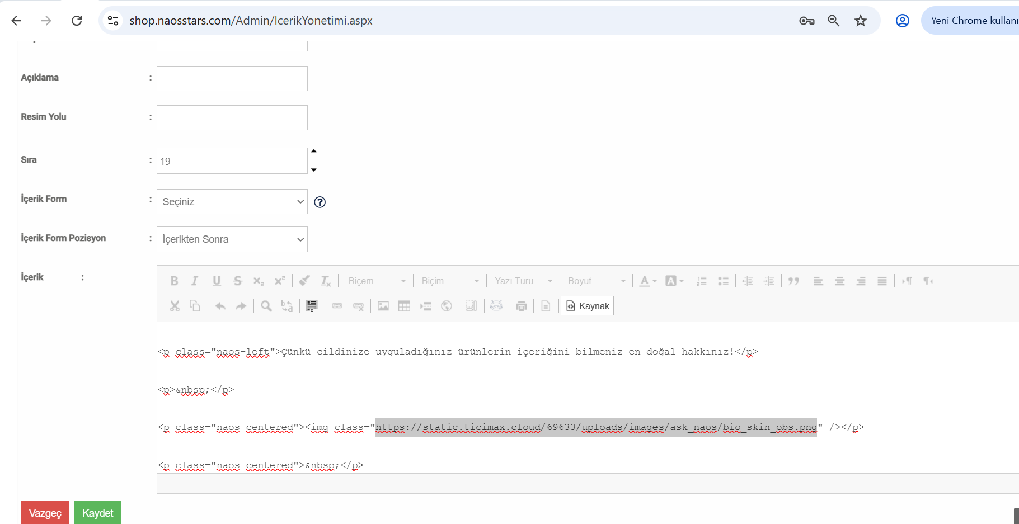Insert a table with the table icon
Viewport: 1019px width, 524px height.
point(405,306)
